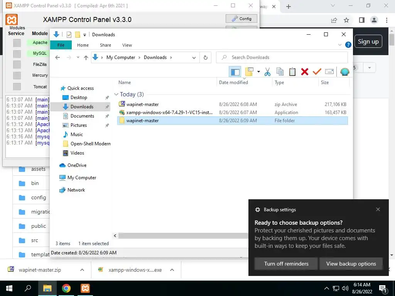
Task: Click Turn off reminders in the notification
Action: click(x=286, y=264)
